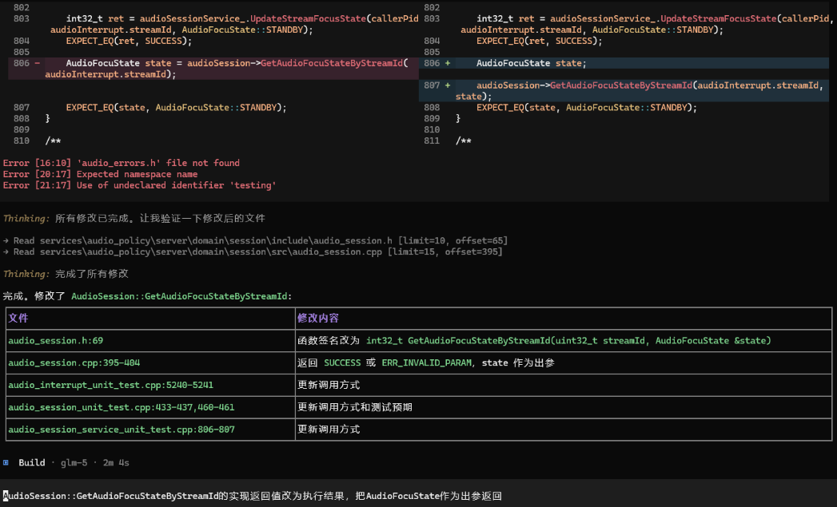The image size is (837, 507).
Task: Click the Read line for audio_session.cpp
Action: pos(253,252)
